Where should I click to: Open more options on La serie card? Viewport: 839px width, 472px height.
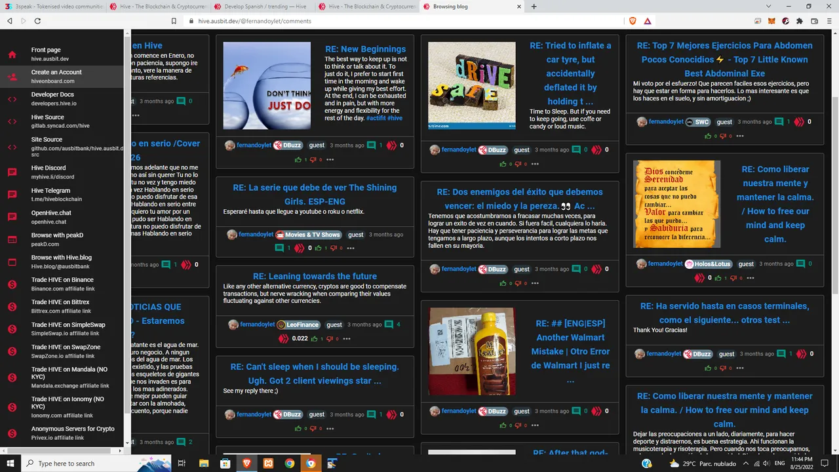[351, 248]
